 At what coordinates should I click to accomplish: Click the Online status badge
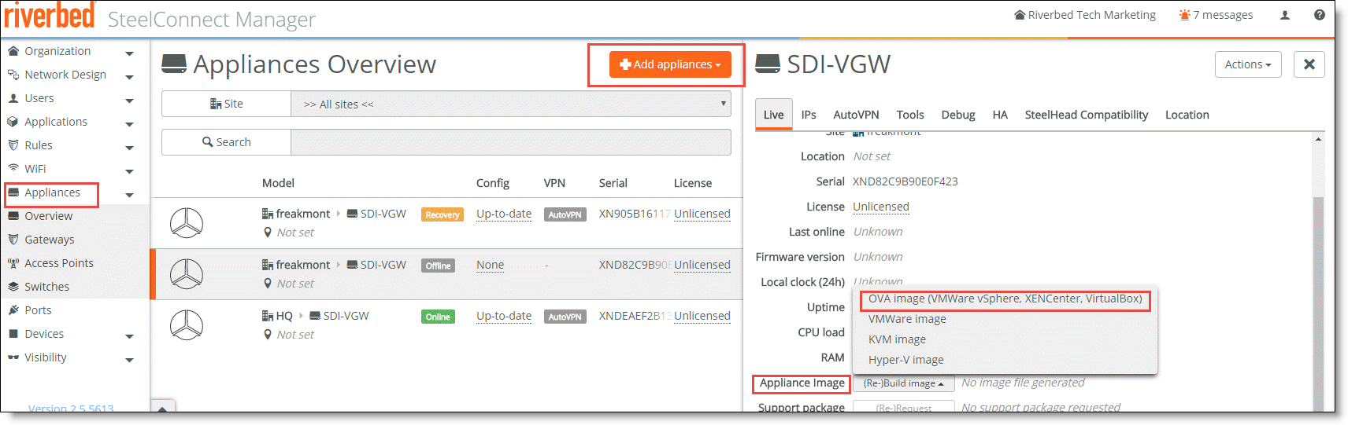(x=438, y=317)
